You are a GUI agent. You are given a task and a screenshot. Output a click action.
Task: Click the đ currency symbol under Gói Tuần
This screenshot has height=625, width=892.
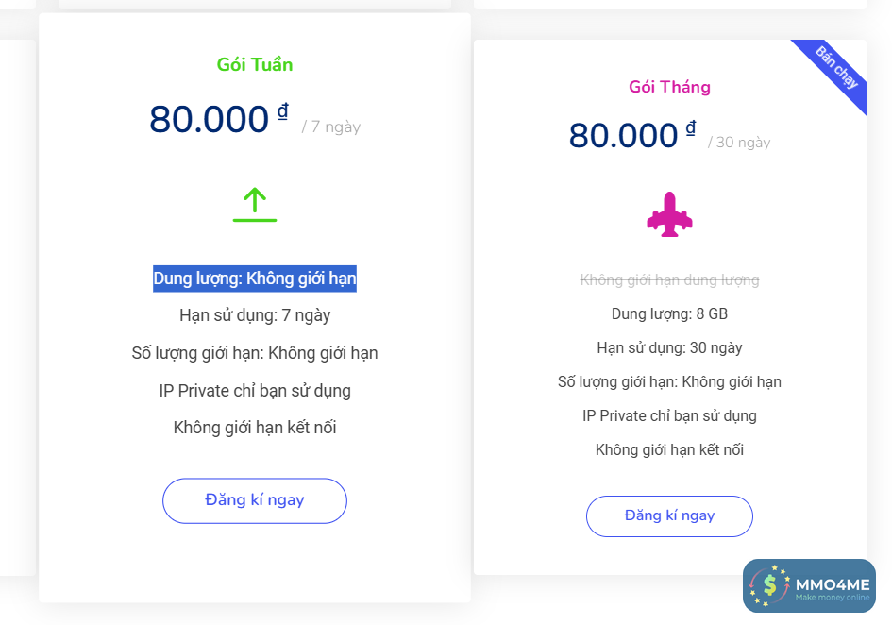[283, 112]
